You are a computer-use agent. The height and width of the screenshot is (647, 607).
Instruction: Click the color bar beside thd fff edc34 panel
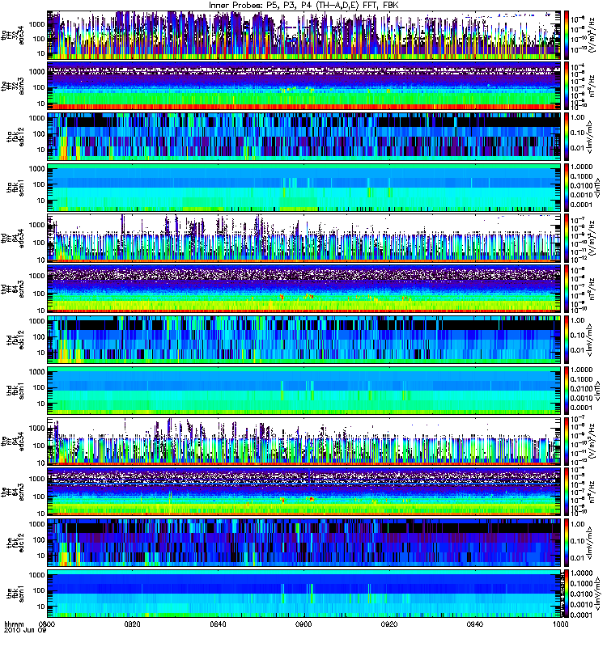coord(567,239)
